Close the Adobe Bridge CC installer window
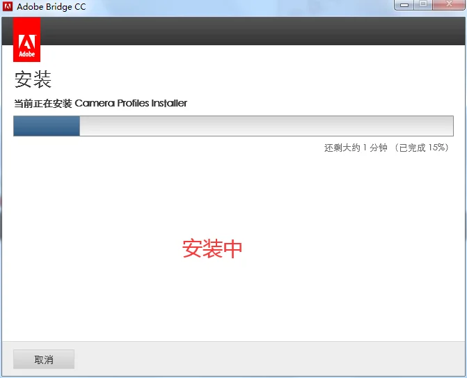The width and height of the screenshot is (467, 378). pos(449,4)
